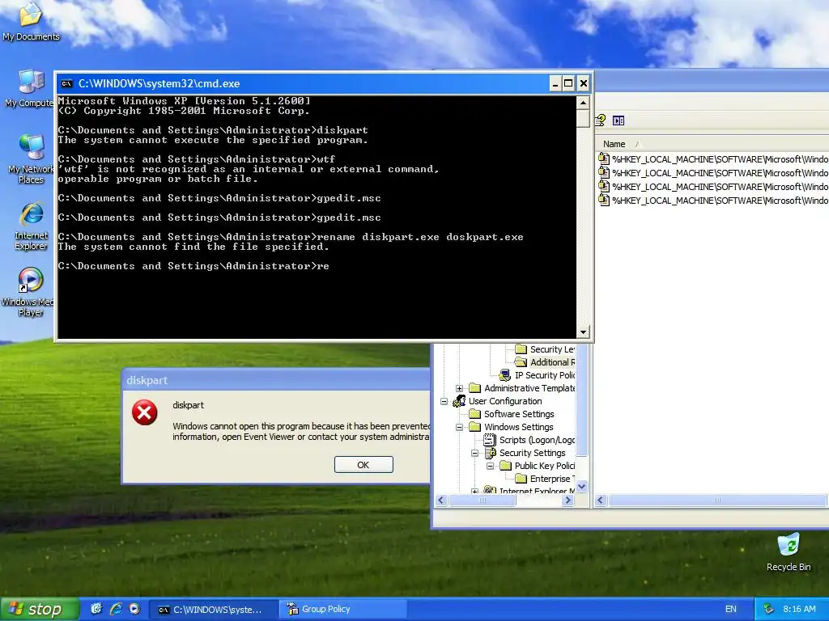Launch Internet Explorer from the desktop
Image resolution: width=829 pixels, height=621 pixels.
pos(31,226)
